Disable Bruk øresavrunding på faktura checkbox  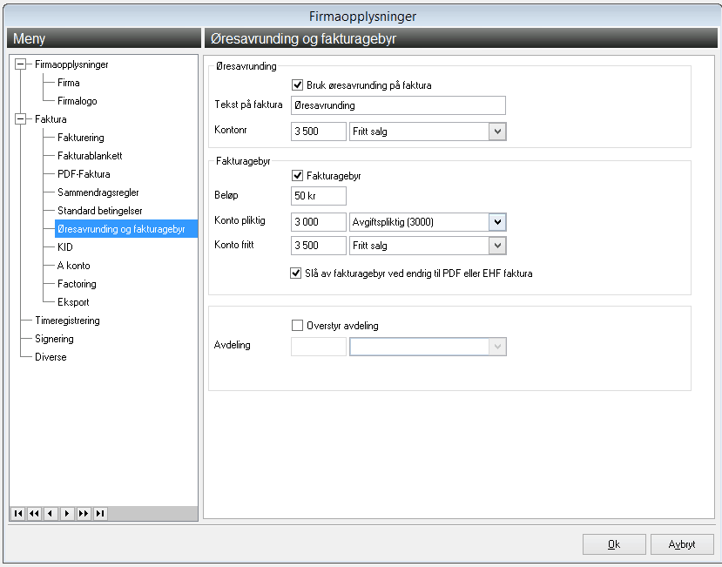point(298,84)
